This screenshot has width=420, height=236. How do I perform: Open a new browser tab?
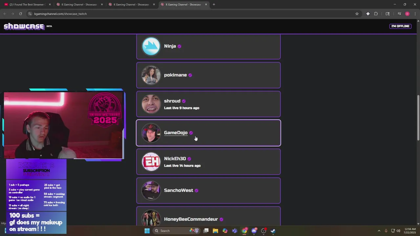tap(214, 5)
